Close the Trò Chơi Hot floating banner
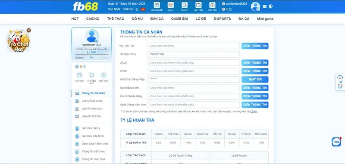This screenshot has width=345, height=164. click(29, 30)
